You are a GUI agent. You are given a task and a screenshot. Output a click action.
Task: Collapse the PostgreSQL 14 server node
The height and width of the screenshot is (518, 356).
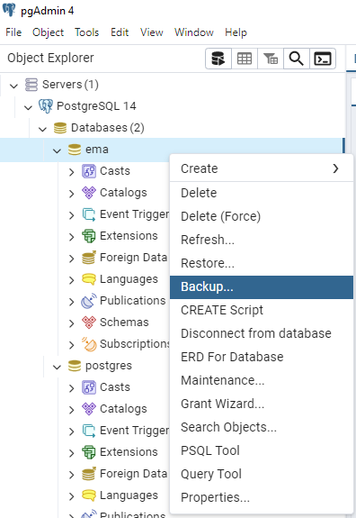(28, 107)
